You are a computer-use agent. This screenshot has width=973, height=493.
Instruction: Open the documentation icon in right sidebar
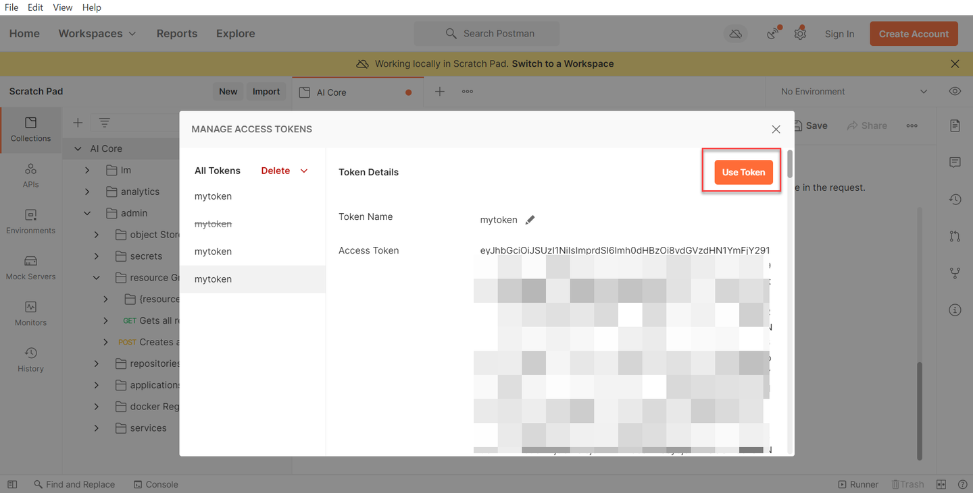point(955,125)
